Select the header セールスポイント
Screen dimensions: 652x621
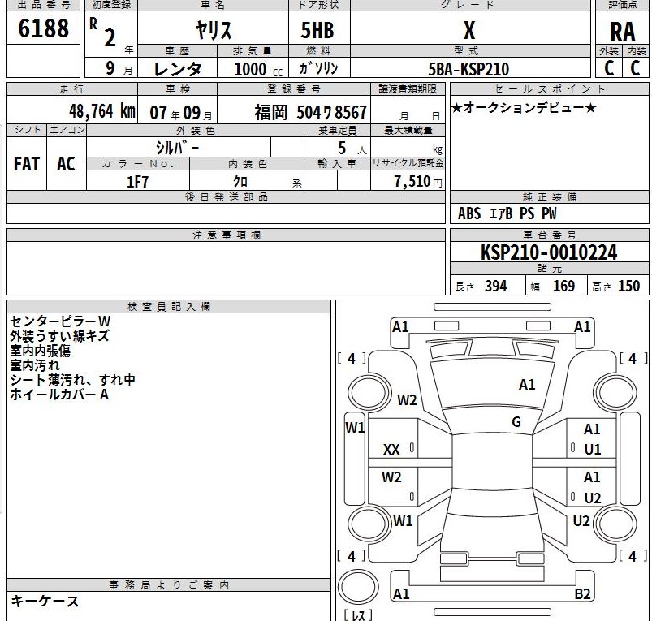[x=550, y=89]
